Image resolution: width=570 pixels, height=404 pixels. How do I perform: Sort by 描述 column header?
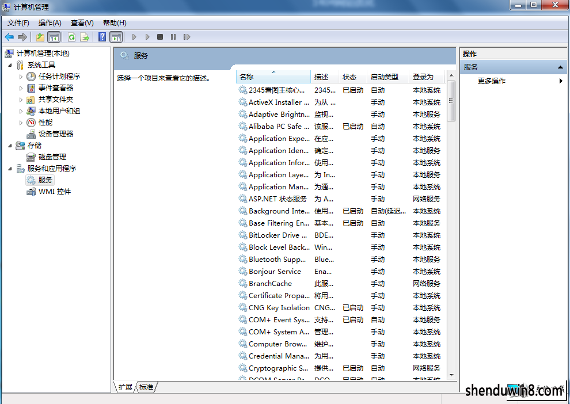tap(325, 77)
